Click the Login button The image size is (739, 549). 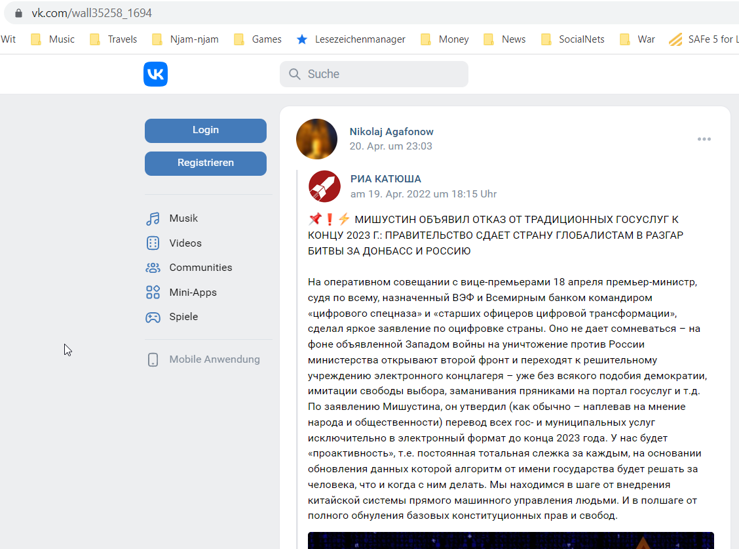coord(206,131)
